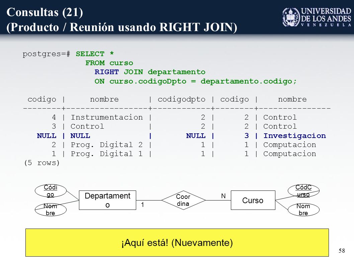
Task: Click the 'Prog. Digital 2' cell
Action: tap(107, 145)
